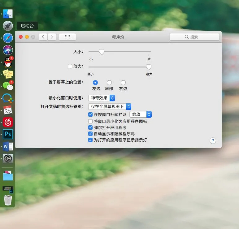
Task: Open Microsoft Word from the dock
Action: 8,146
